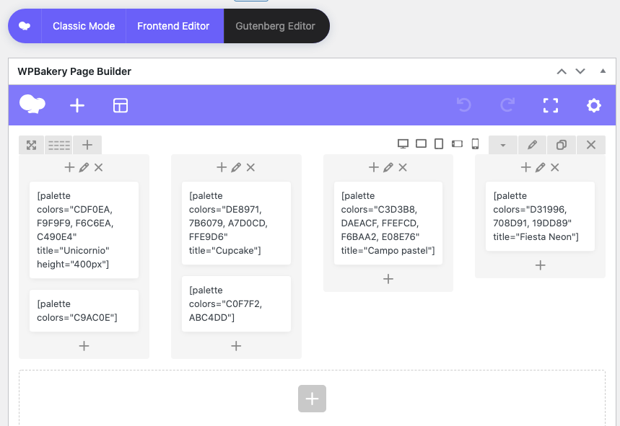
Task: Edit the row settings
Action: [532, 145]
